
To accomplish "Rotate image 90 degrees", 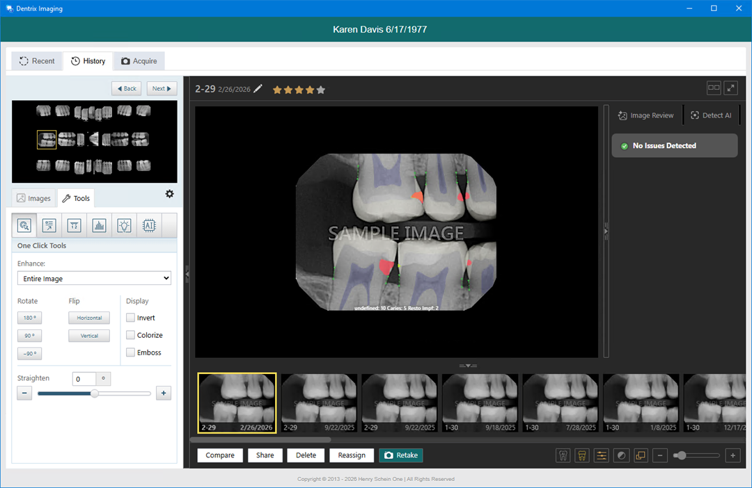I will (29, 336).
